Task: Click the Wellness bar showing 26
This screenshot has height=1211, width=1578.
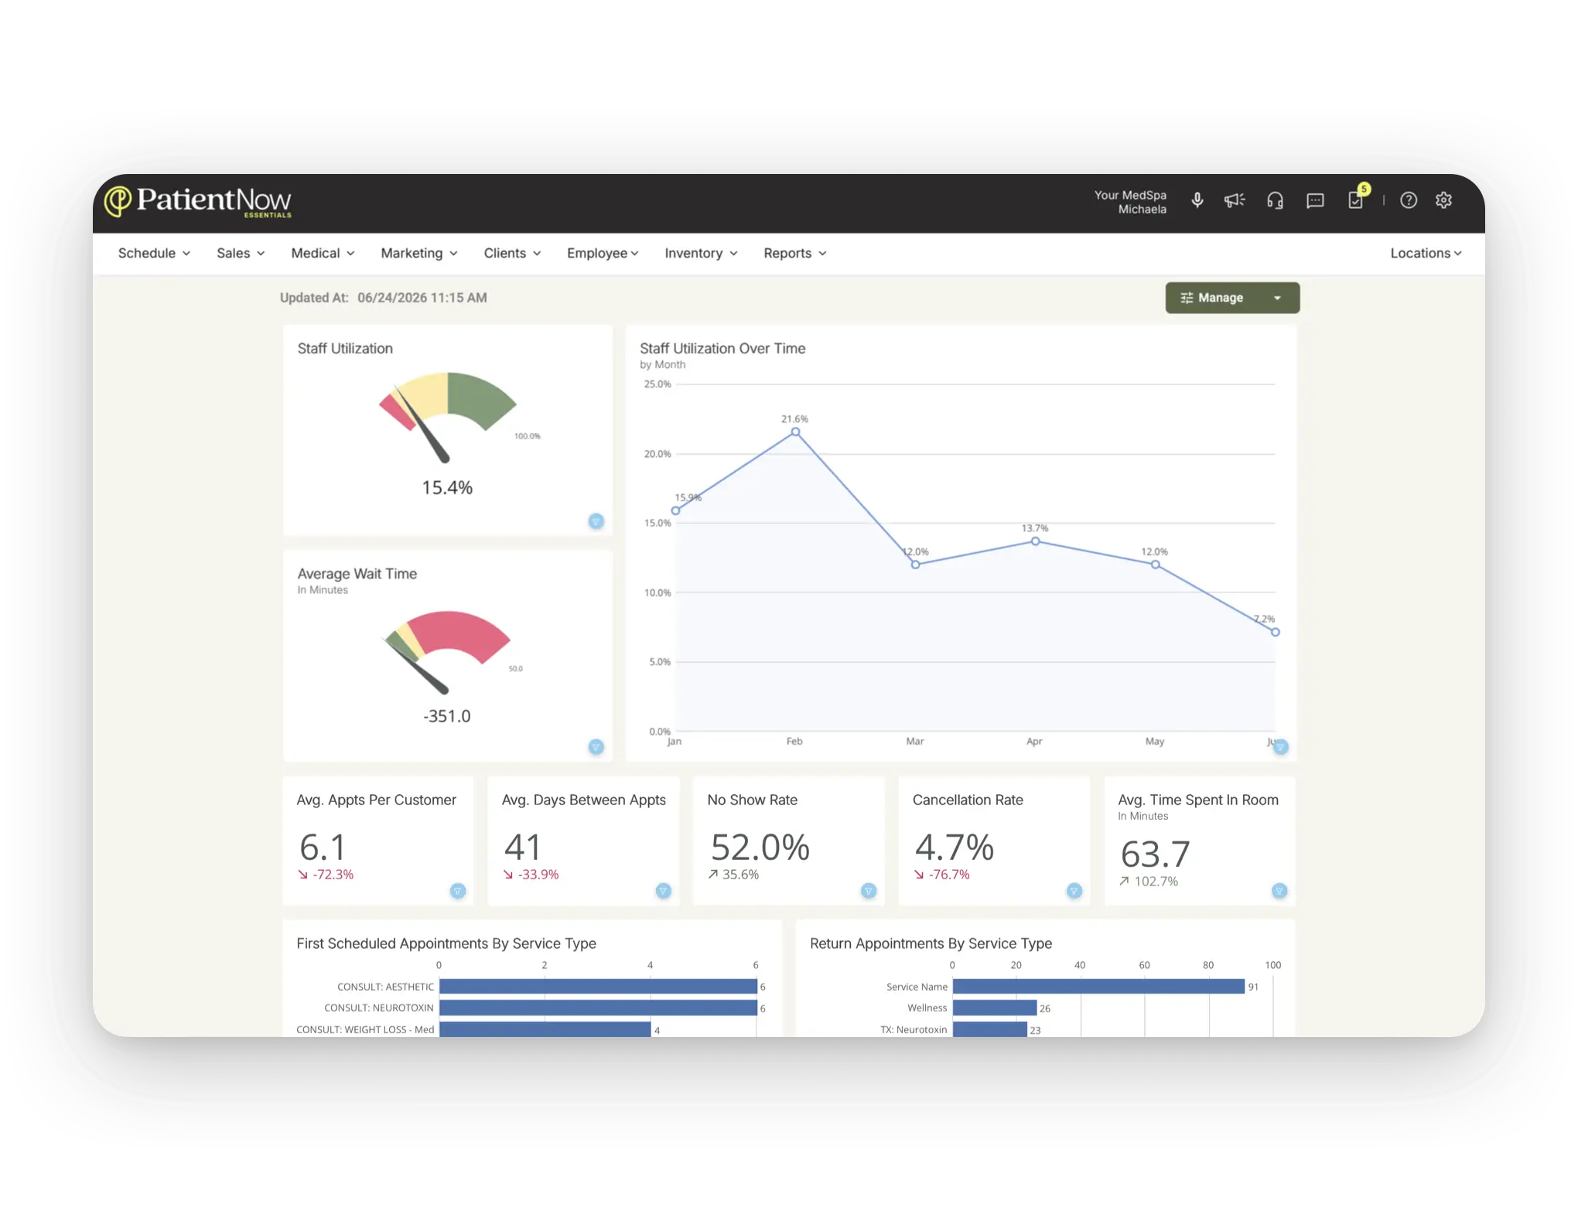Action: [x=995, y=1008]
